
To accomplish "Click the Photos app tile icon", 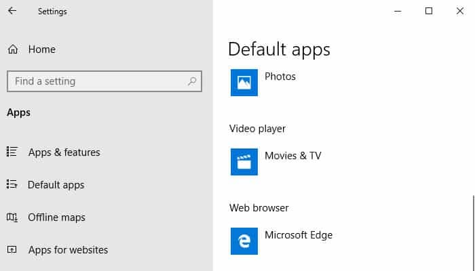I will coord(244,83).
